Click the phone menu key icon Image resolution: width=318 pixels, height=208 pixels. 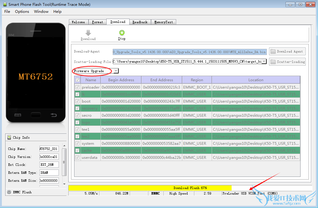pyautogui.click(x=18, y=115)
